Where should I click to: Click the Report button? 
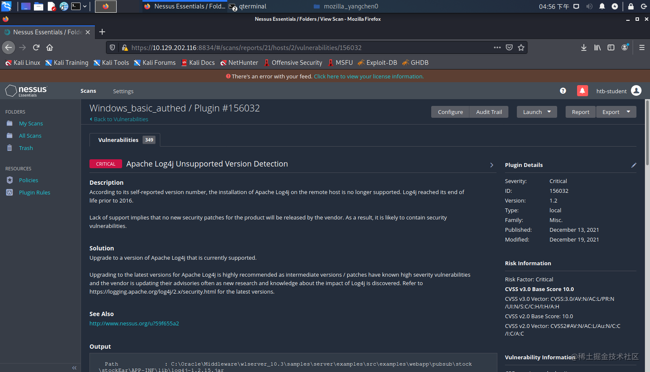click(x=580, y=112)
